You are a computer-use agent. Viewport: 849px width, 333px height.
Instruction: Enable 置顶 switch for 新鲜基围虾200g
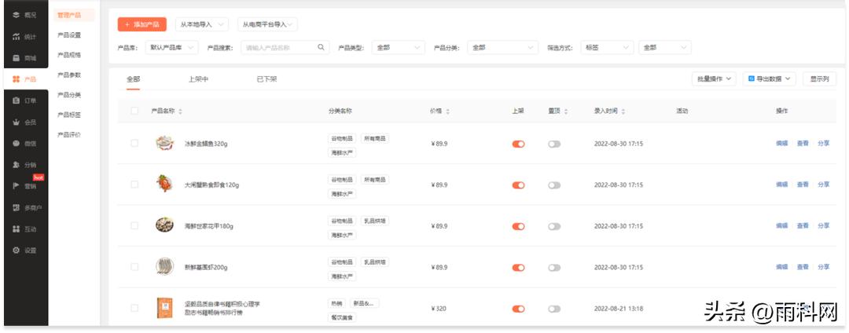[x=554, y=268]
